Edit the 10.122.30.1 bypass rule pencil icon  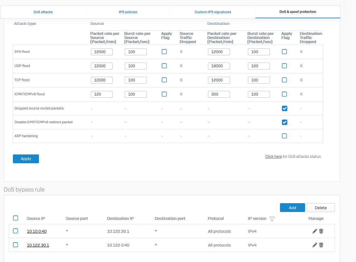point(315,245)
